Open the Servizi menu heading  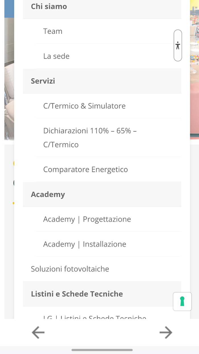click(43, 81)
